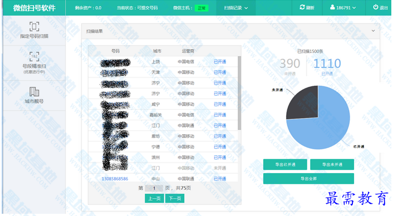Click 已扫描1500条 summary text

click(310, 51)
